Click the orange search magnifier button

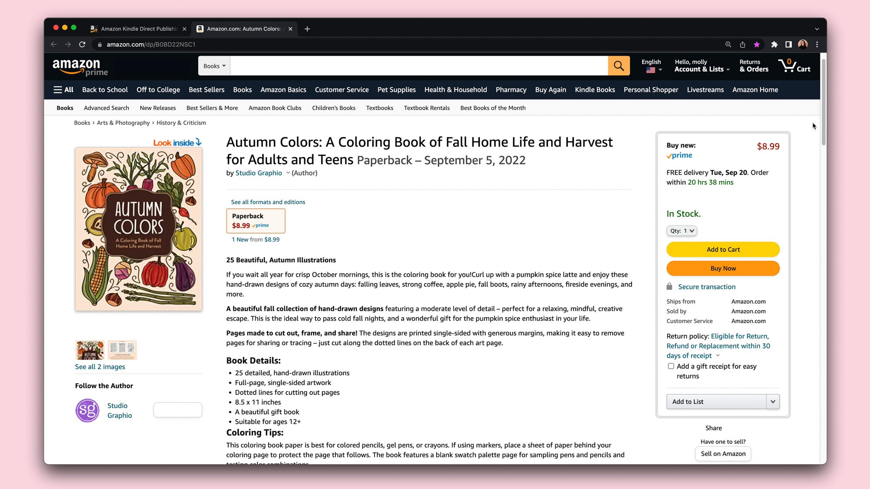point(619,66)
